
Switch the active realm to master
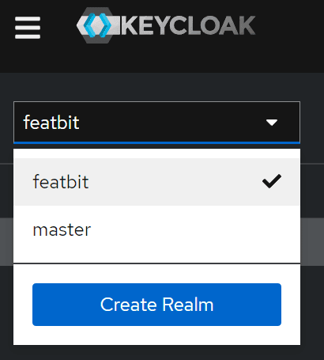[156, 229]
